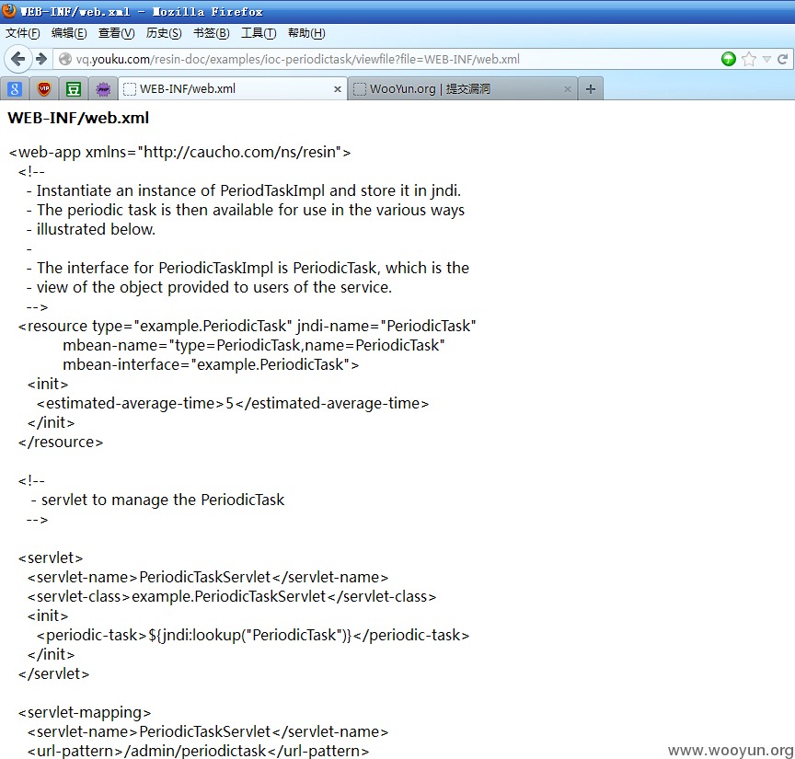Viewport: 795px width, 759px height.
Task: Bookmark this page with the star icon
Action: [x=749, y=59]
